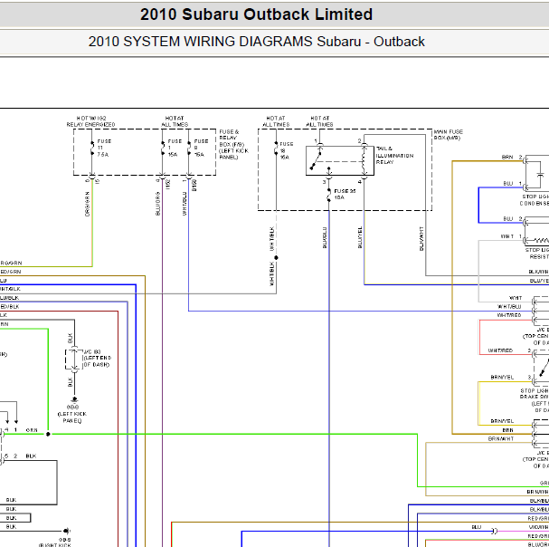549x547 pixels.
Task: Click the 'BLU 1' label at condenser connector
Action: (513, 183)
